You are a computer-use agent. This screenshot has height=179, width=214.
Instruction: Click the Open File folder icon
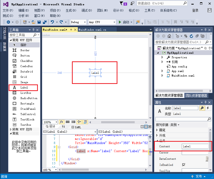click(34, 22)
